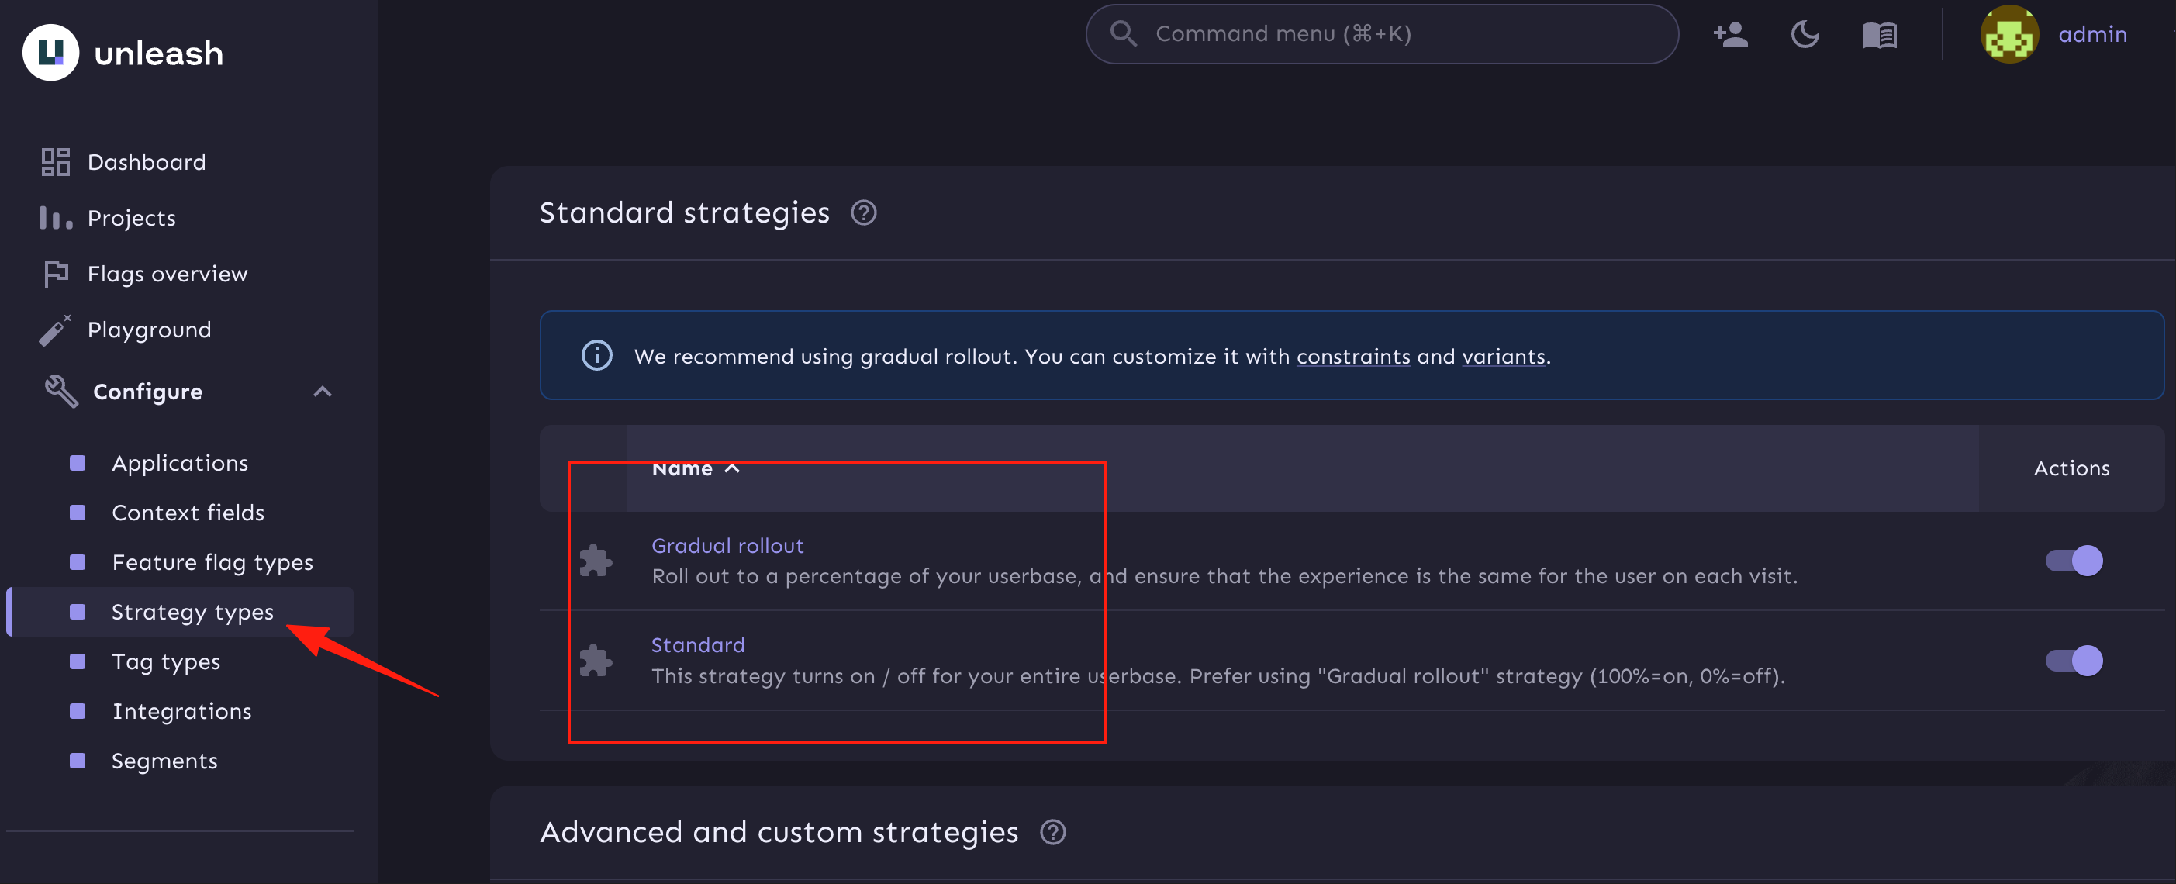Click the Playground wand icon

pyautogui.click(x=55, y=330)
